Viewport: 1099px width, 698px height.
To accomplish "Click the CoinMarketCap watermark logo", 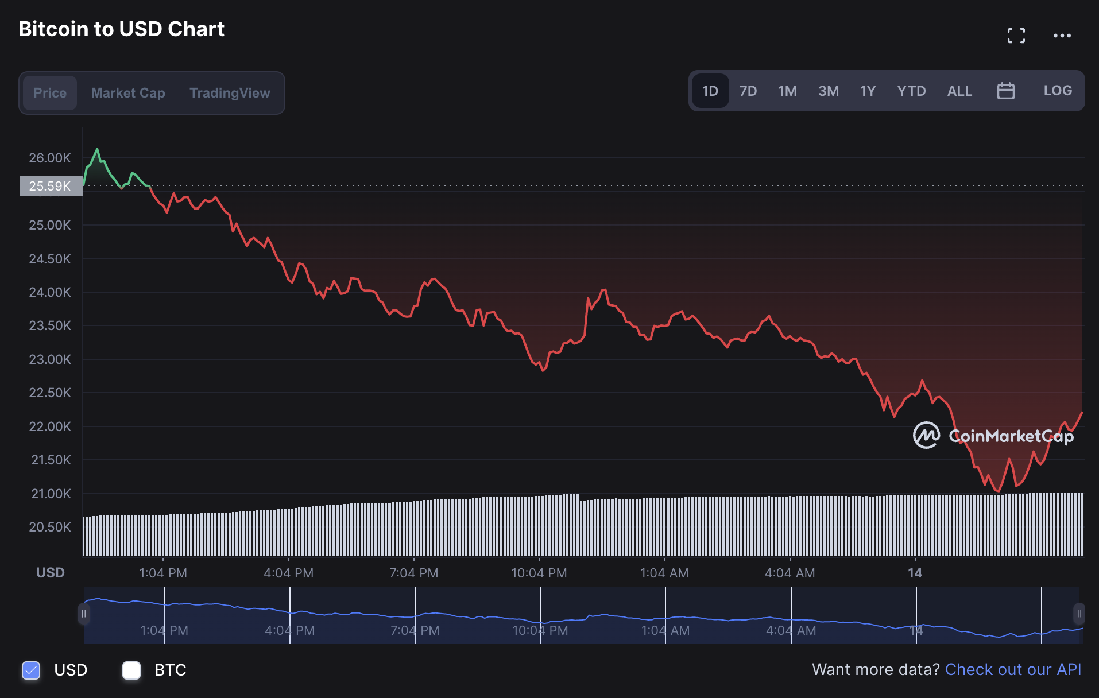I will click(x=993, y=436).
